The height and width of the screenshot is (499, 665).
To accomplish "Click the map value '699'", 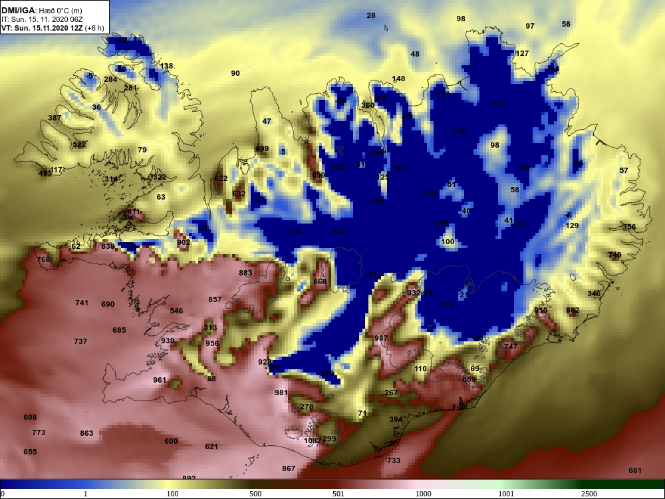I will coord(319,175).
